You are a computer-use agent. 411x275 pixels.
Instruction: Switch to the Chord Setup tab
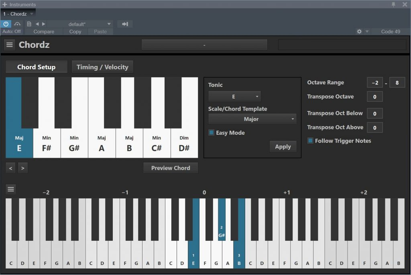click(37, 67)
